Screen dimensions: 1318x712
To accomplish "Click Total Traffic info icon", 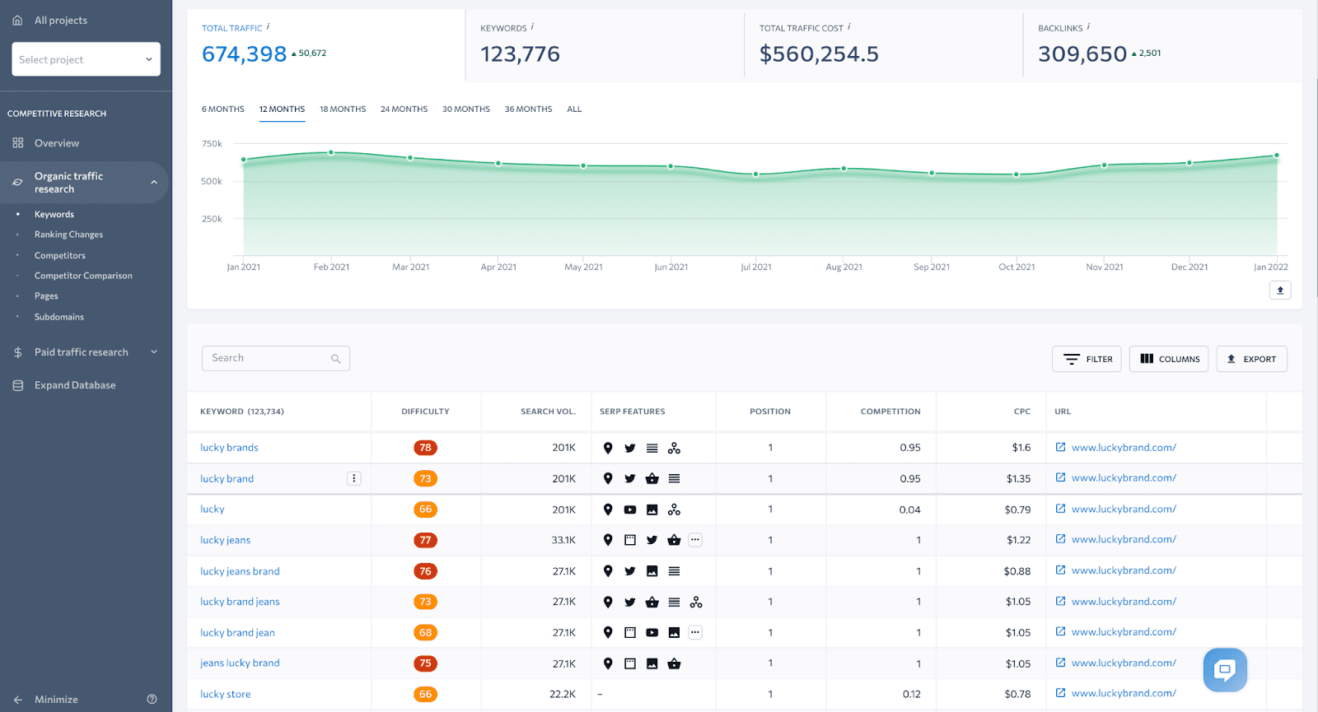I will (x=269, y=26).
